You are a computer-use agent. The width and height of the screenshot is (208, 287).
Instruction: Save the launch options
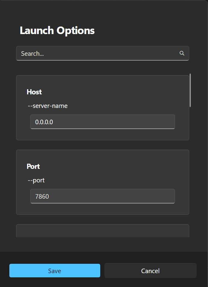pos(55,270)
